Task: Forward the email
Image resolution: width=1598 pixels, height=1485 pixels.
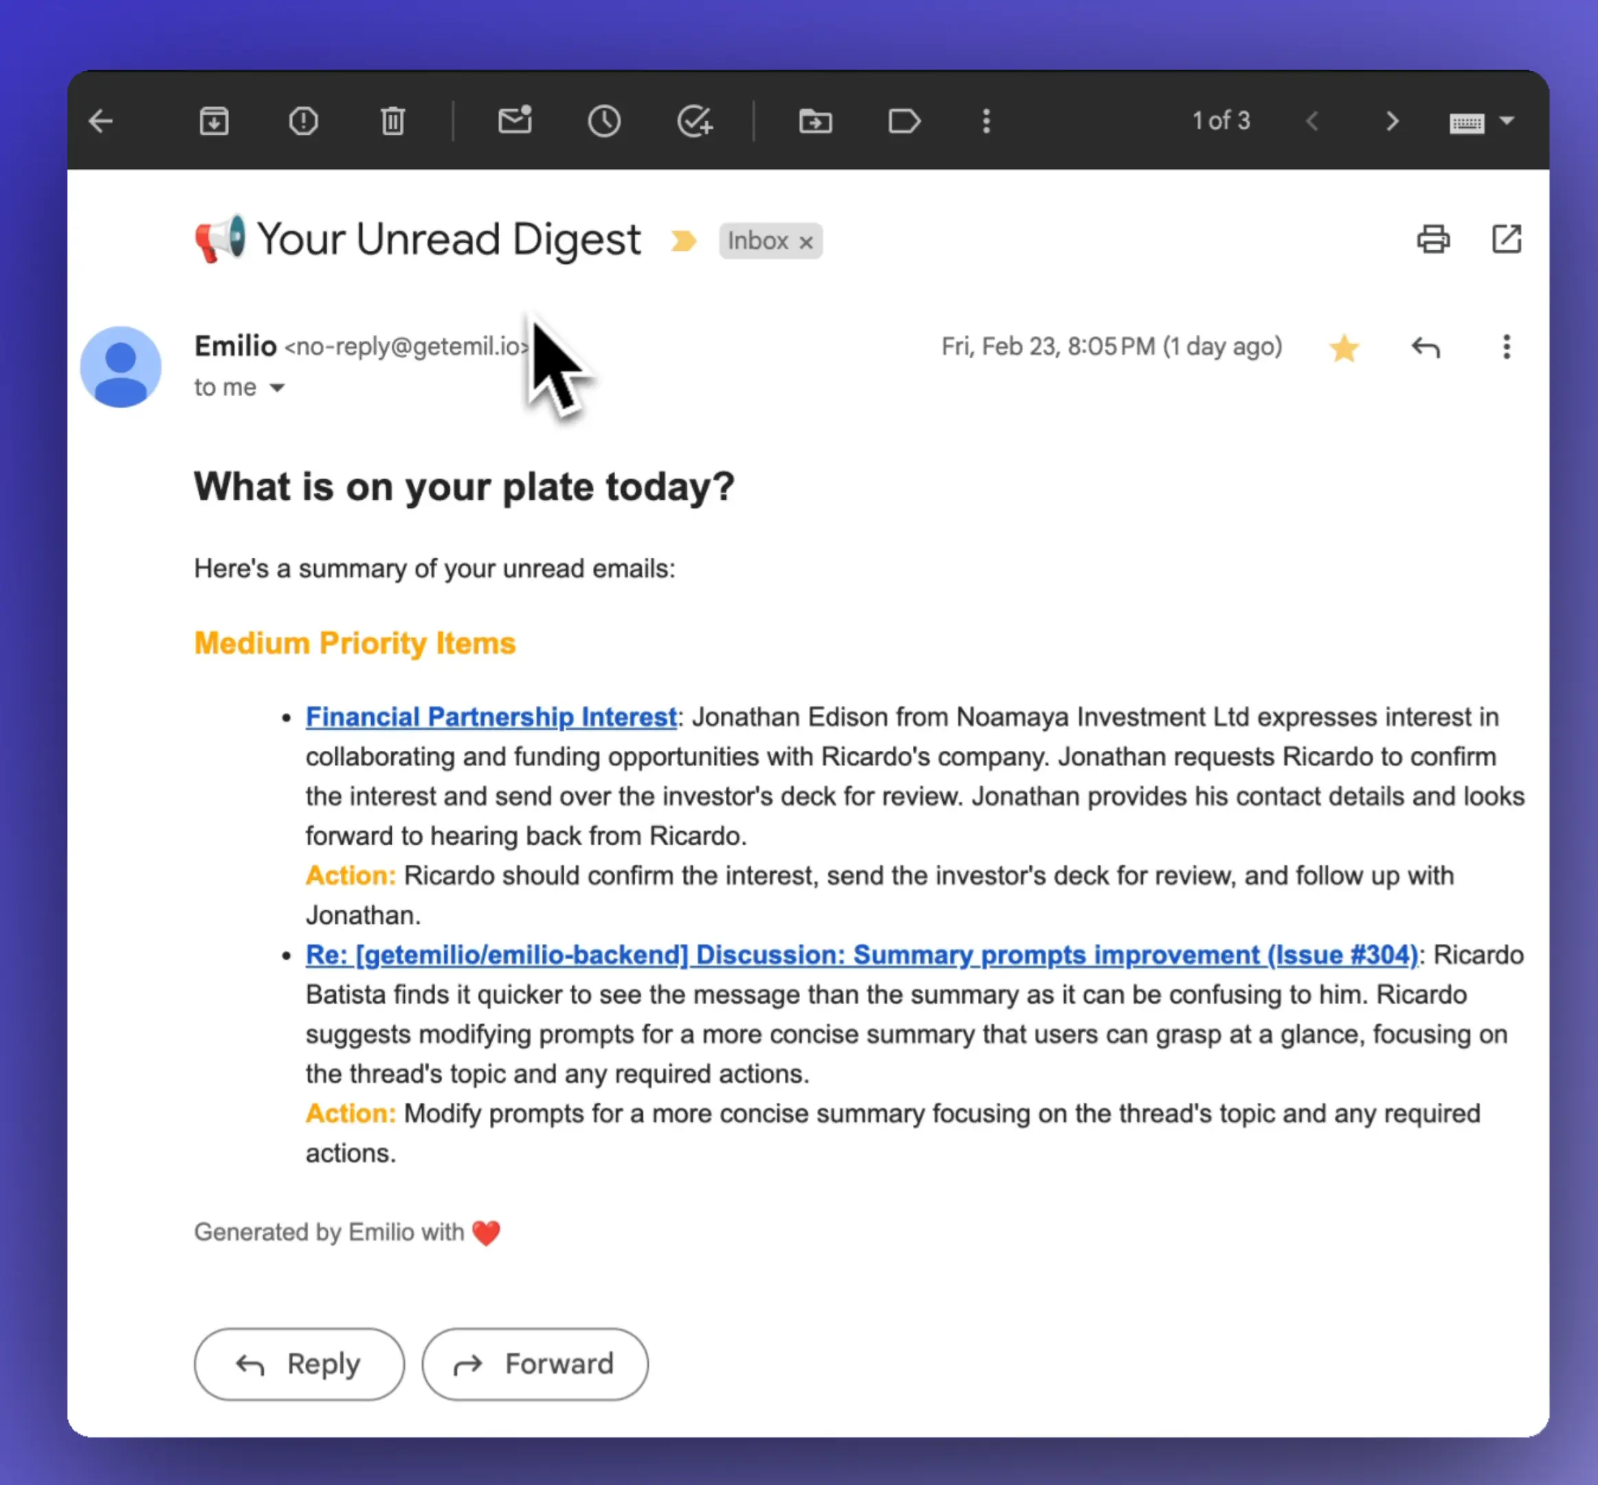Action: click(535, 1364)
